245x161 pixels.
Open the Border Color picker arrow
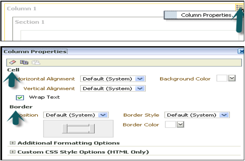pos(180,125)
